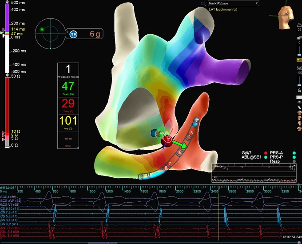Select the ECG V1 (55) trace label
This screenshot has width=302, height=244.
pos(10,205)
